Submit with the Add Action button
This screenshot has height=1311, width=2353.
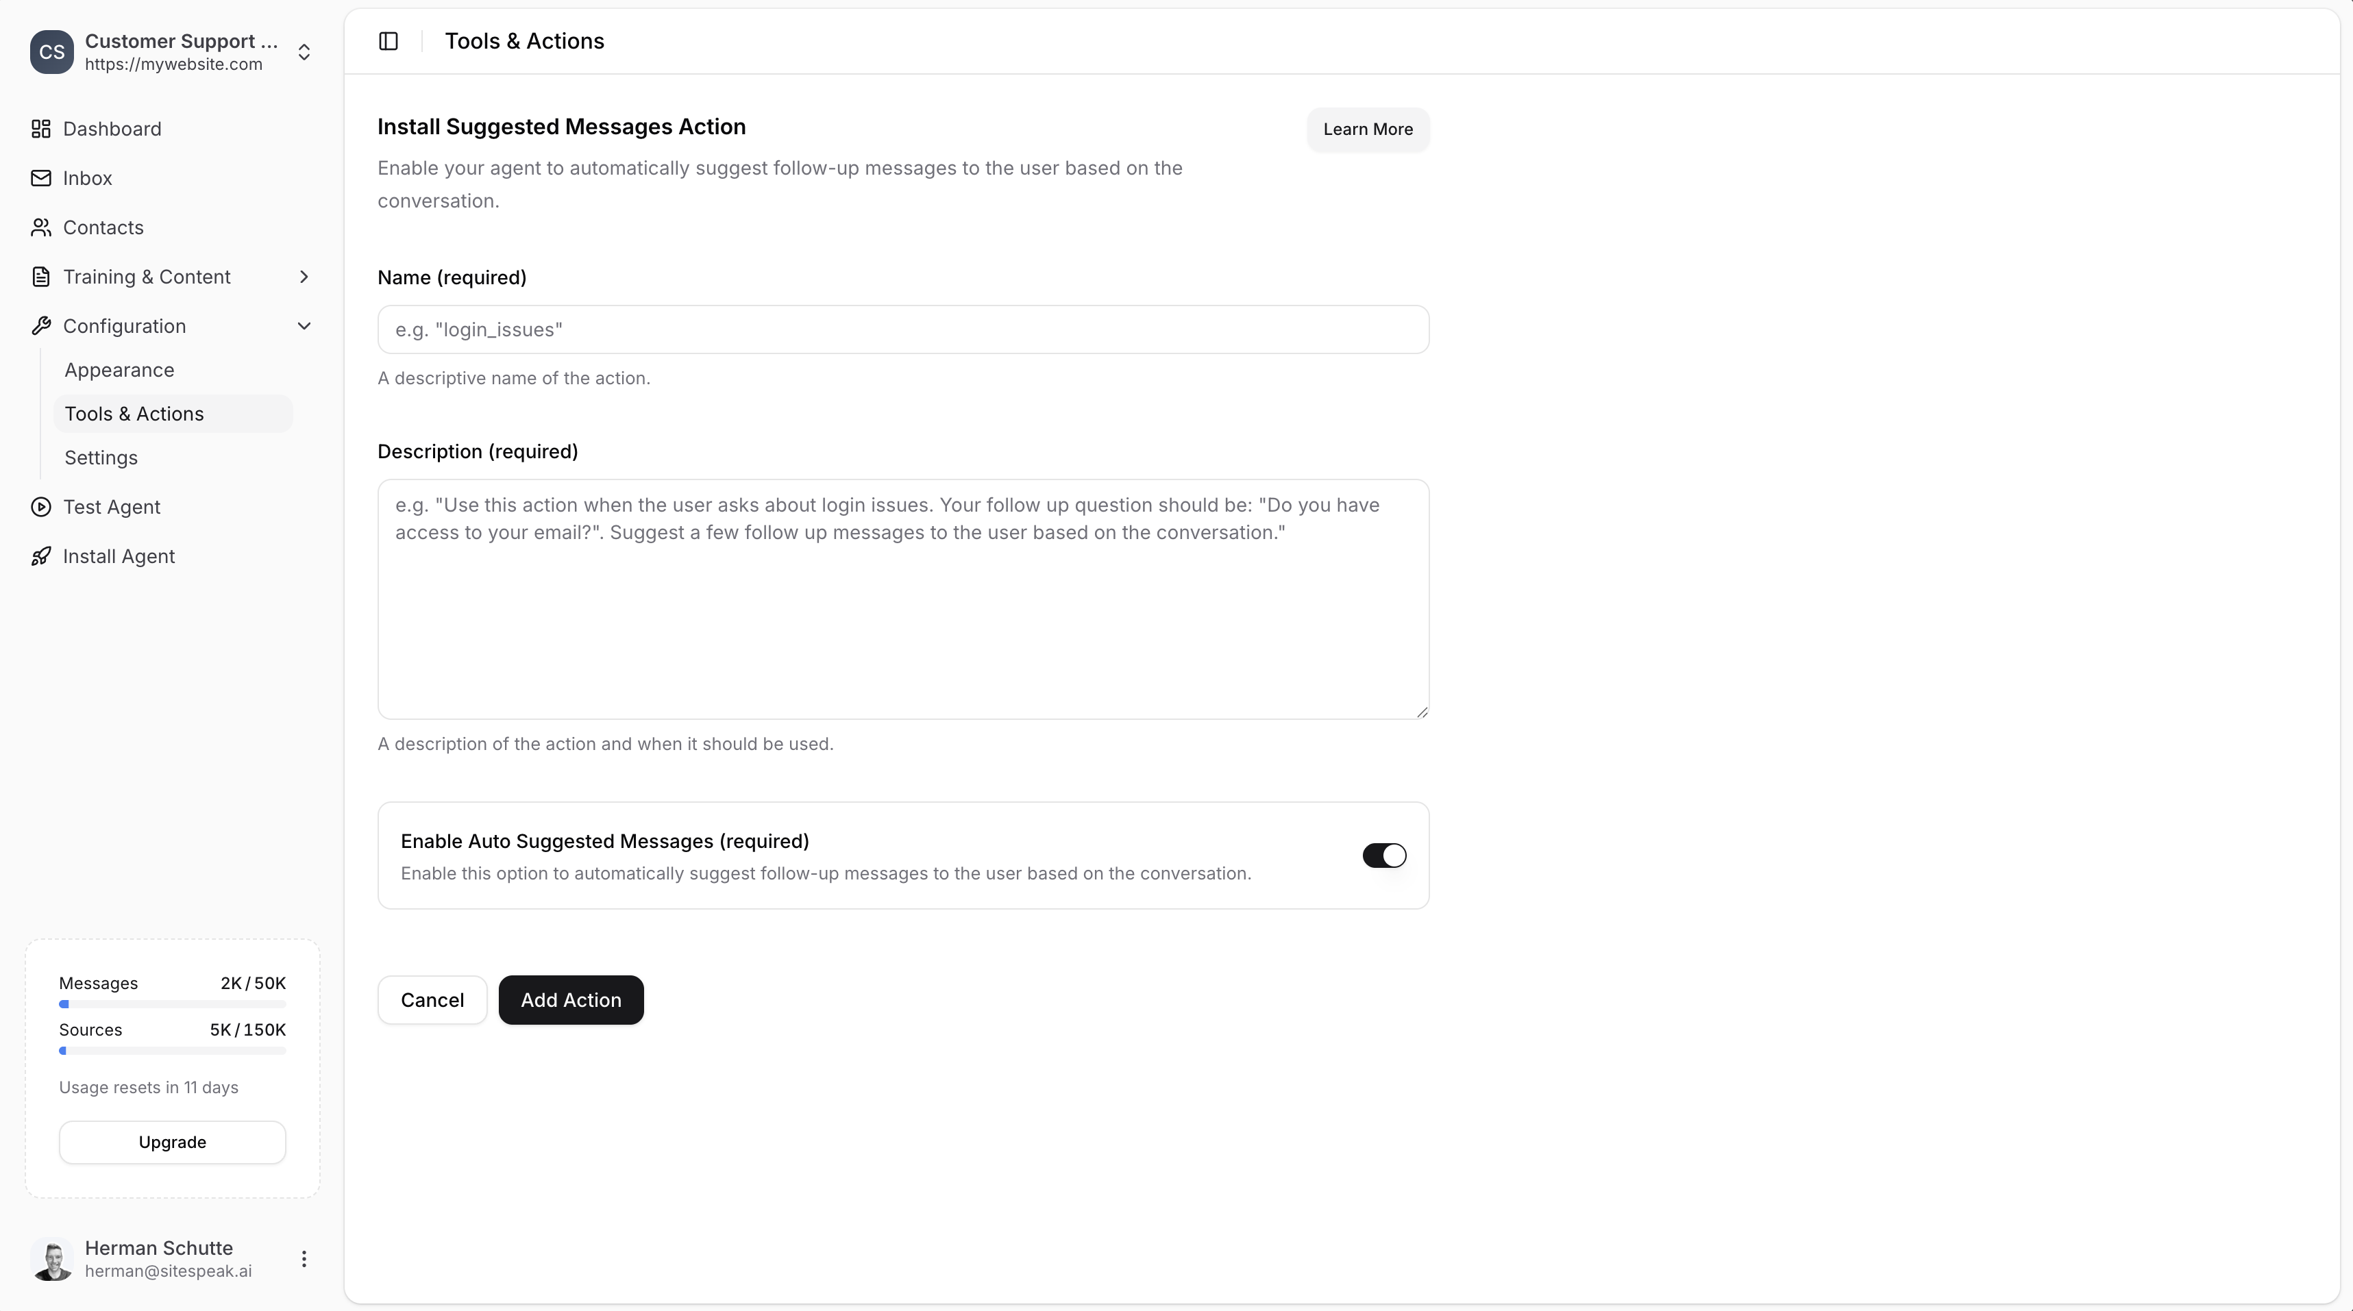coord(570,999)
